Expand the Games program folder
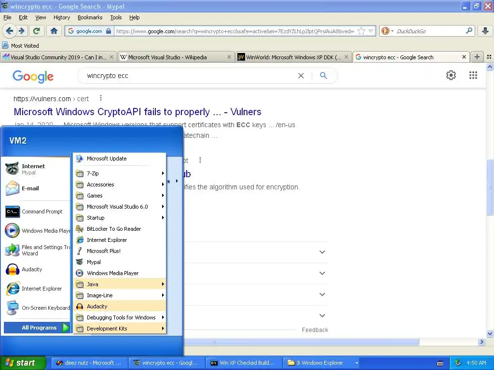This screenshot has height=370, width=494. tap(120, 196)
